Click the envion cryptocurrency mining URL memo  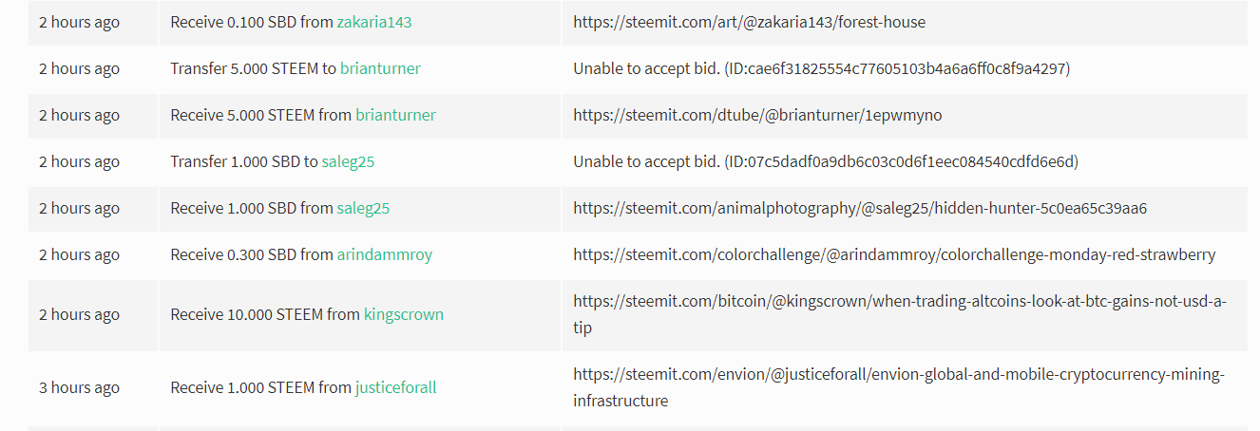click(899, 387)
